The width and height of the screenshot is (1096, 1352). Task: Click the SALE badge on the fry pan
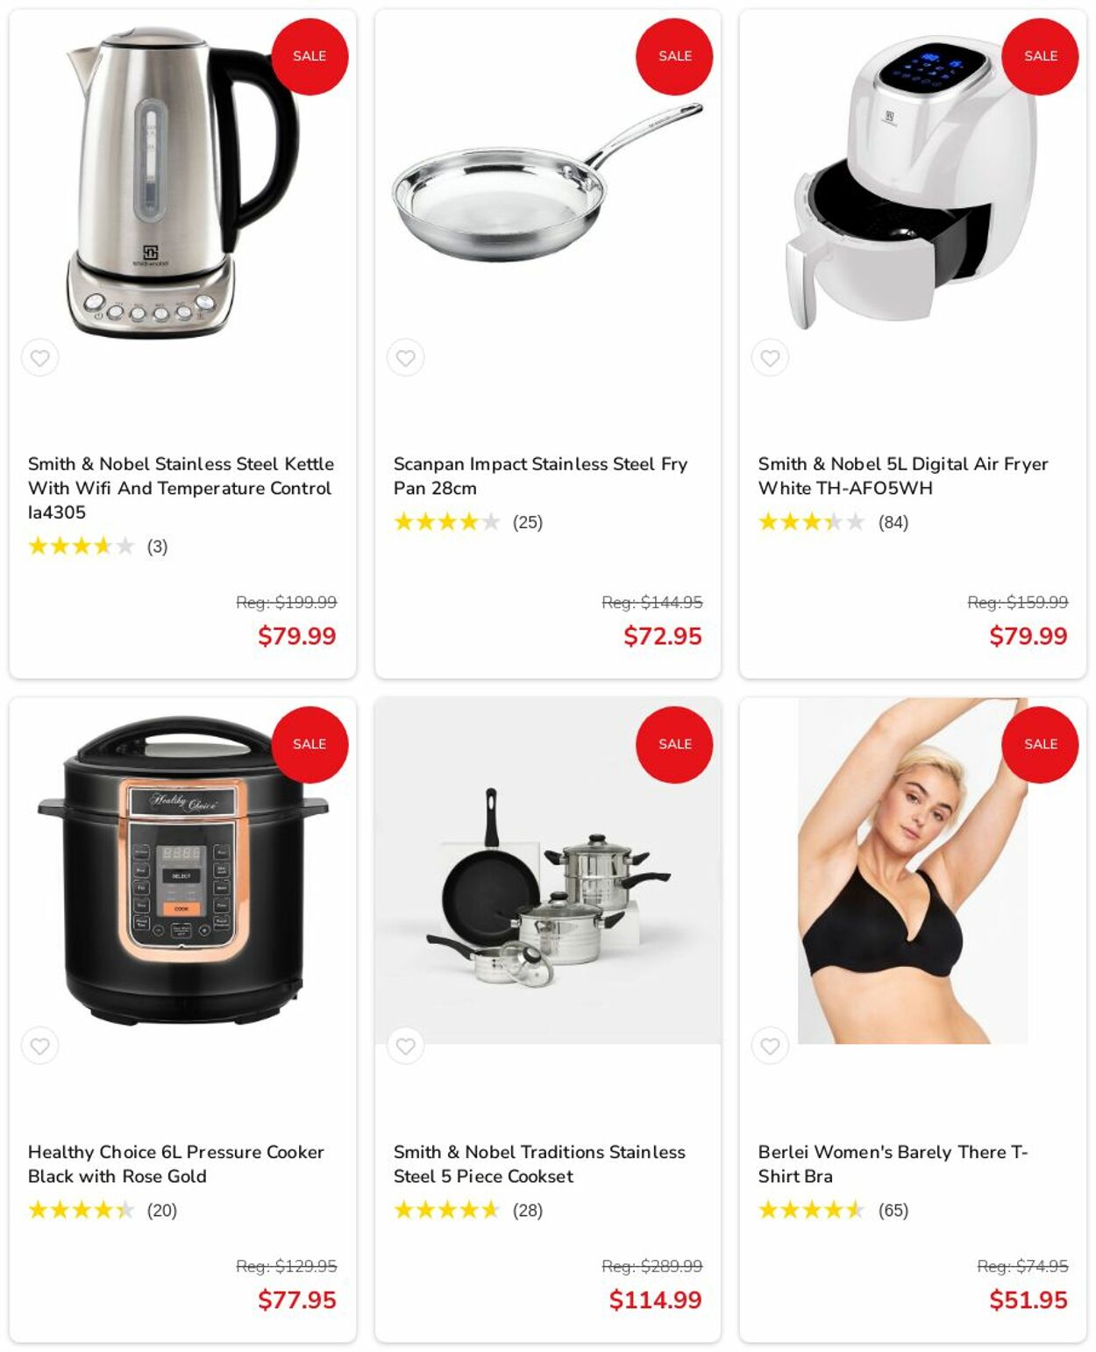[674, 56]
